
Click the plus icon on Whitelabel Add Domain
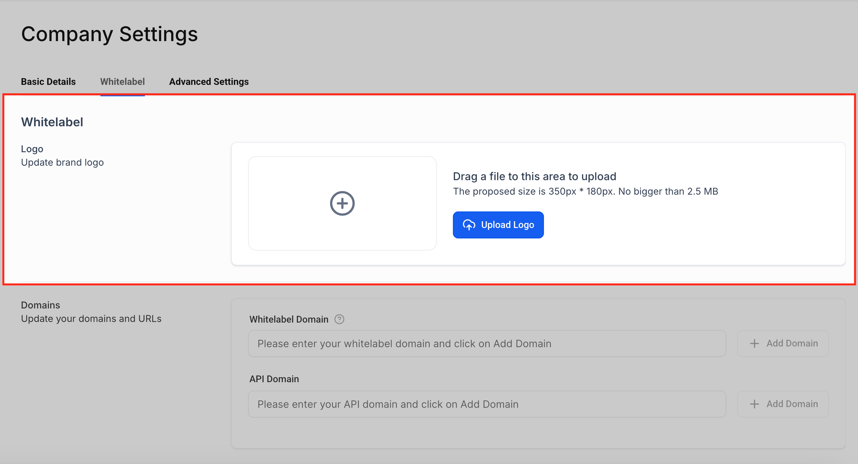click(x=754, y=343)
